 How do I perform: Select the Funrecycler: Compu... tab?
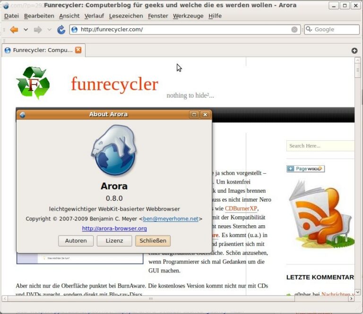(43, 50)
